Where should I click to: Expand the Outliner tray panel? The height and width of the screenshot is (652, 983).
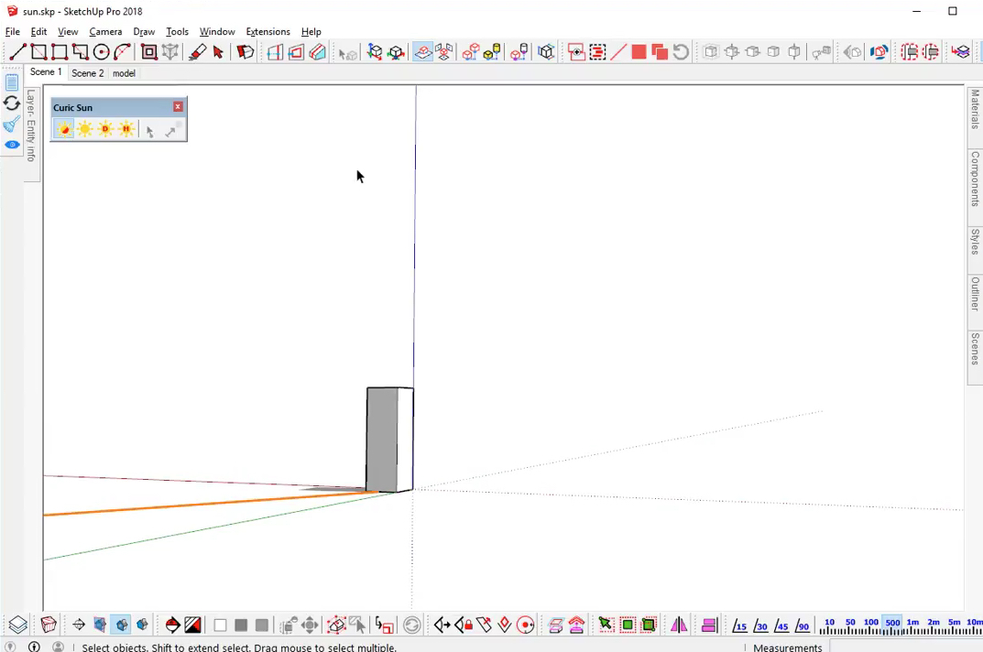click(x=975, y=295)
